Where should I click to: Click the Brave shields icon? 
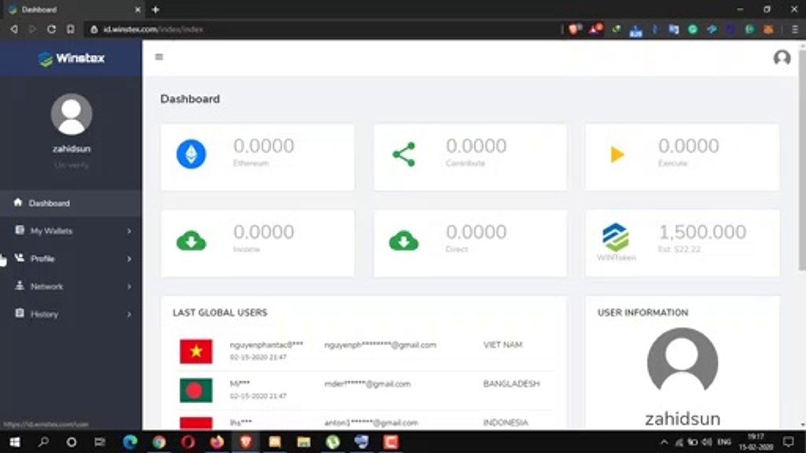tap(574, 29)
